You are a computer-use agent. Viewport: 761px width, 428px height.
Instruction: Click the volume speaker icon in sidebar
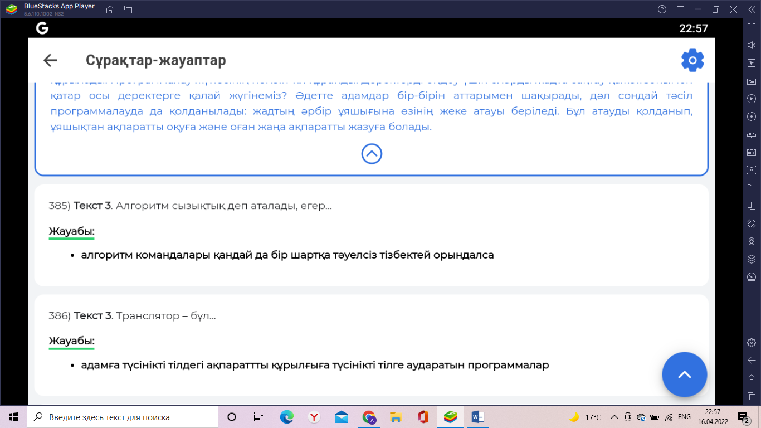click(x=751, y=45)
